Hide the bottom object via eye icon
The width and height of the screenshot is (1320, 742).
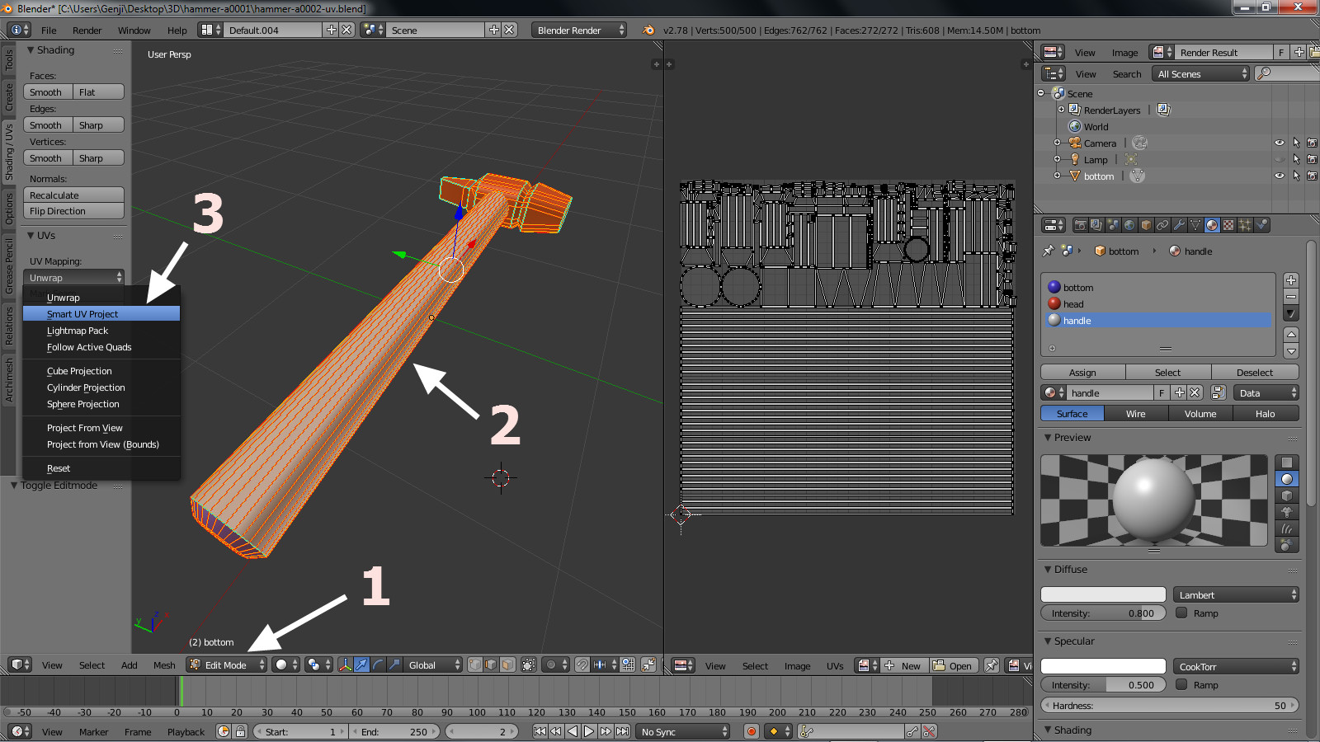(x=1279, y=176)
